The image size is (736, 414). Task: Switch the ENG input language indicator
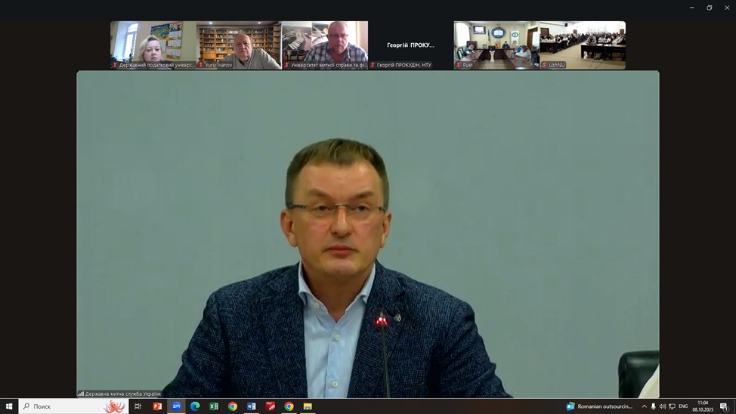click(683, 406)
